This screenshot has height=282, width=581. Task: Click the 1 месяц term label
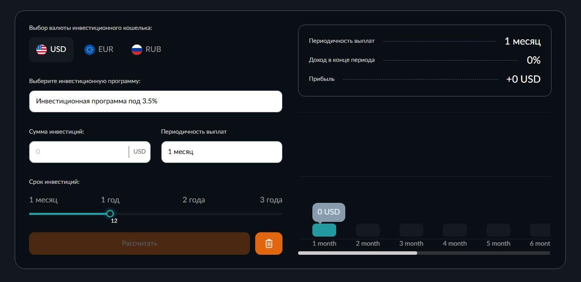tap(43, 200)
